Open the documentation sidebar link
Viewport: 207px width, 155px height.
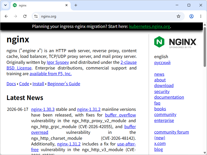tap(169, 97)
